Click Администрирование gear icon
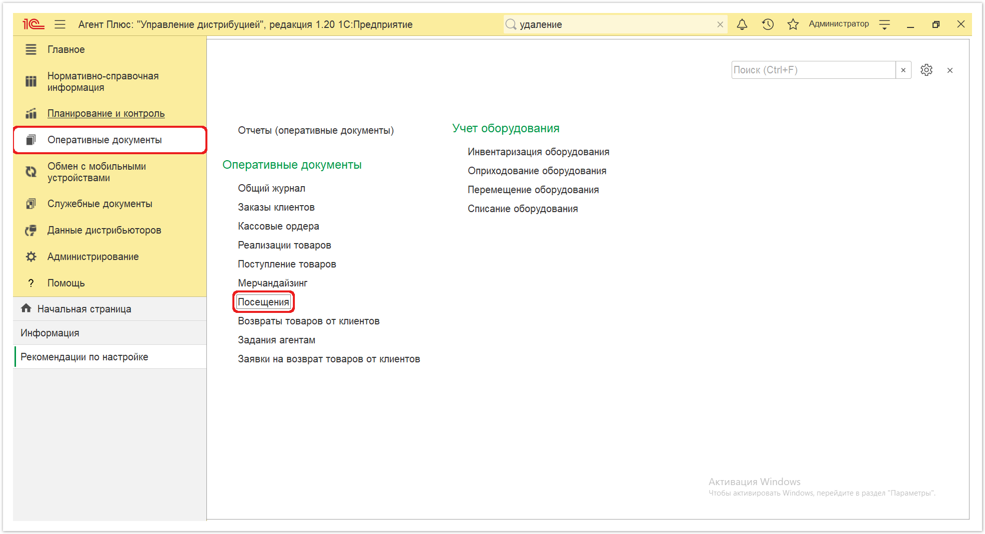985x534 pixels. point(31,257)
